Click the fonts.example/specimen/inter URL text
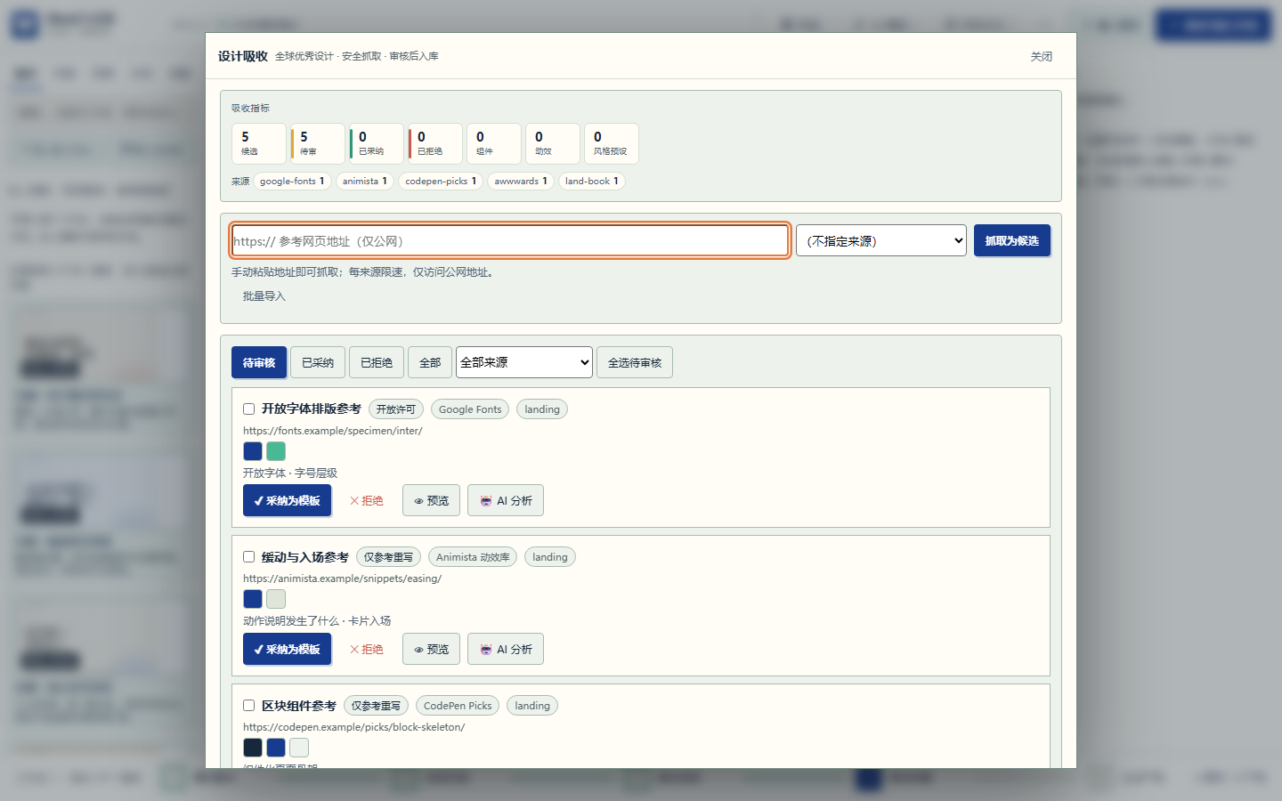This screenshot has width=1282, height=801. pos(333,431)
